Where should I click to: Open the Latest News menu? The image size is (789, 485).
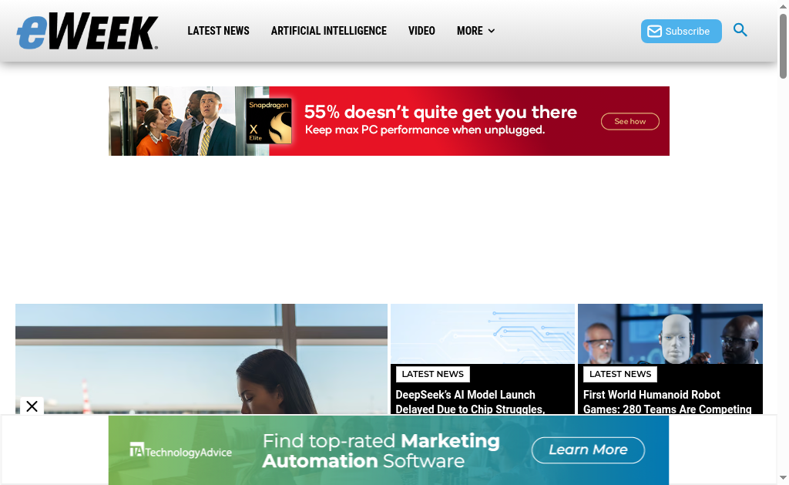(x=218, y=31)
